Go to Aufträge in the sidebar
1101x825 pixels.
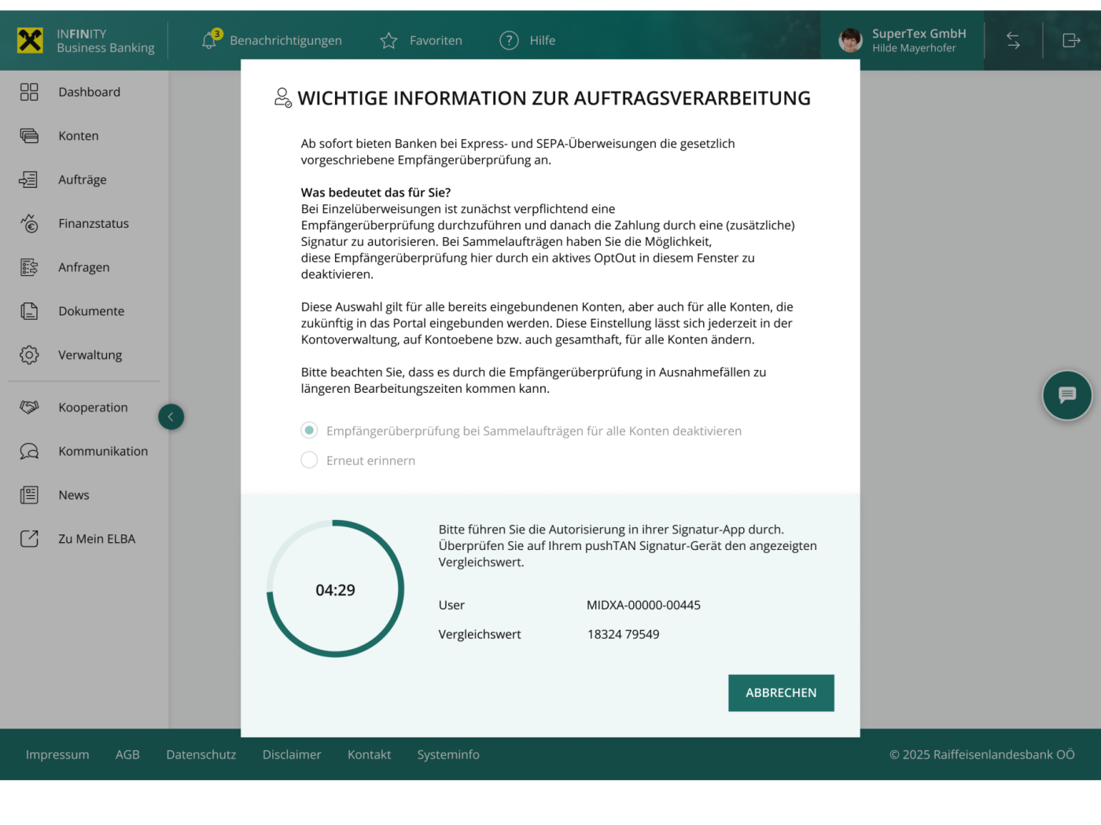coord(82,180)
